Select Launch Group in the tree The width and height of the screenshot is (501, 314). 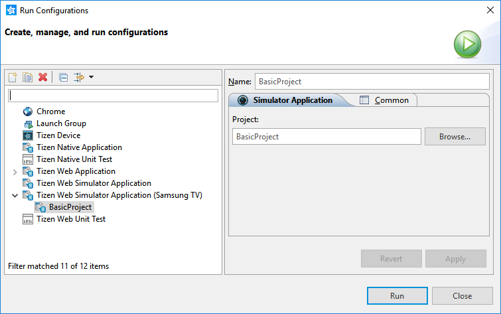[61, 123]
